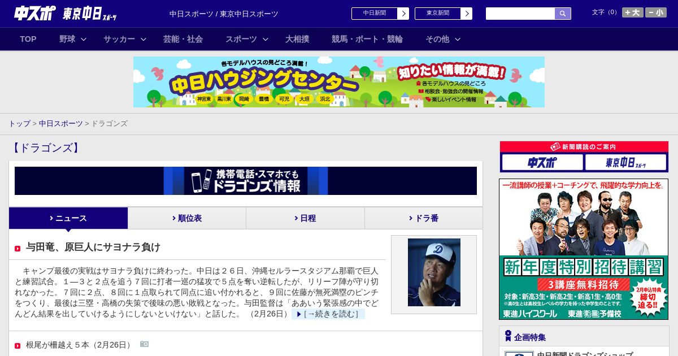Image resolution: width=678 pixels, height=356 pixels.
Task: Go to TOP in the navigation bar
Action: (x=28, y=39)
